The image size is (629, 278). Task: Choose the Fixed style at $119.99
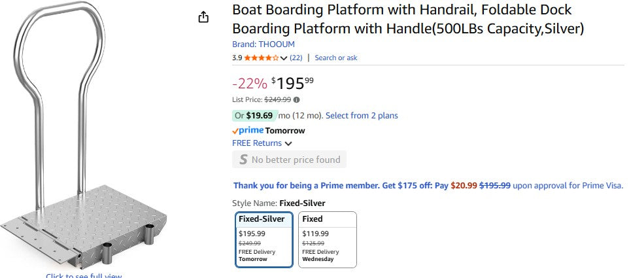[327, 239]
